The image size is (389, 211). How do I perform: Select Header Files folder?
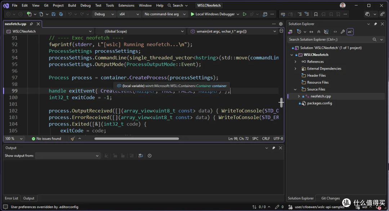pos(316,75)
